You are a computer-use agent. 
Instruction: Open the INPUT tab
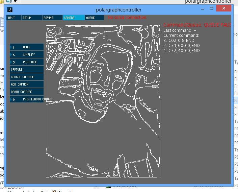(x=14, y=18)
